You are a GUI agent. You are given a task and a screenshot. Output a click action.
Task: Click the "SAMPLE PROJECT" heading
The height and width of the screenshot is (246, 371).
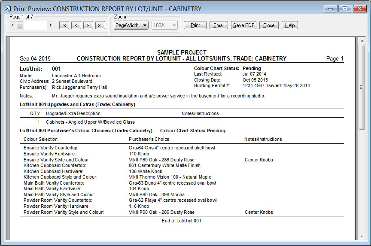point(182,52)
